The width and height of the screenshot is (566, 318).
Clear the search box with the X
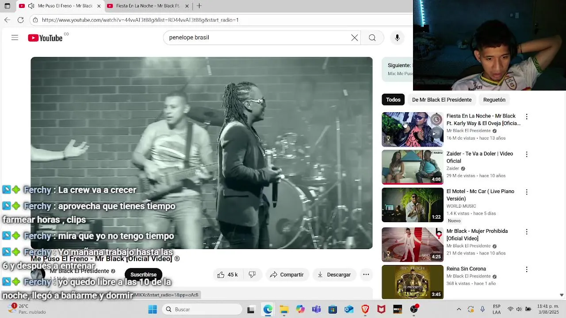click(355, 38)
